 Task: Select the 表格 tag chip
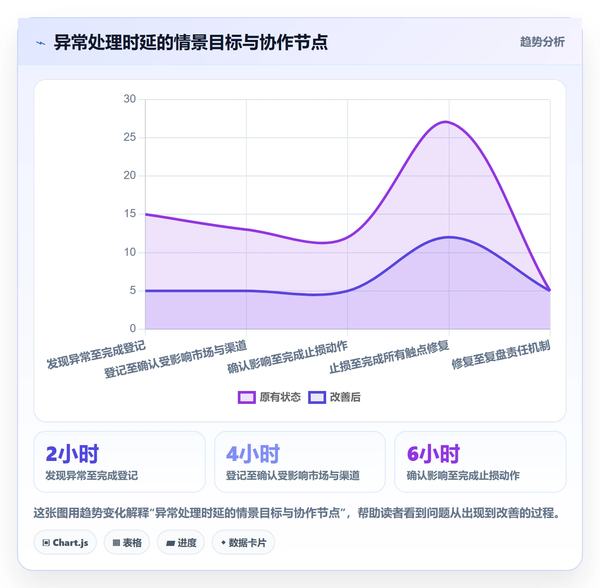point(127,543)
